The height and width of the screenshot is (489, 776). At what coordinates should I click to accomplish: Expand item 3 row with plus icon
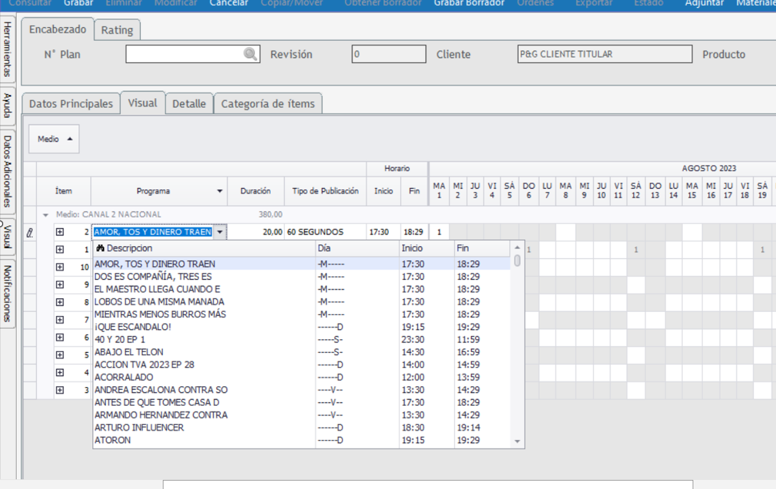pyautogui.click(x=60, y=390)
